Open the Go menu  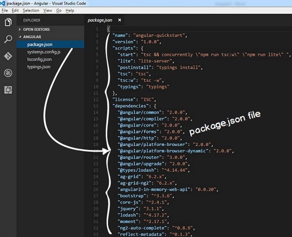point(59,10)
